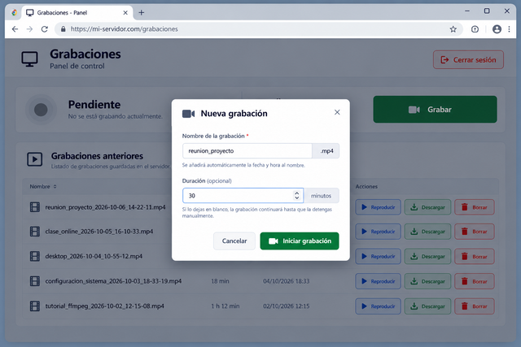Click the monitor icon beside Grabaciones title
Viewport: 521px width, 347px height.
pos(29,59)
